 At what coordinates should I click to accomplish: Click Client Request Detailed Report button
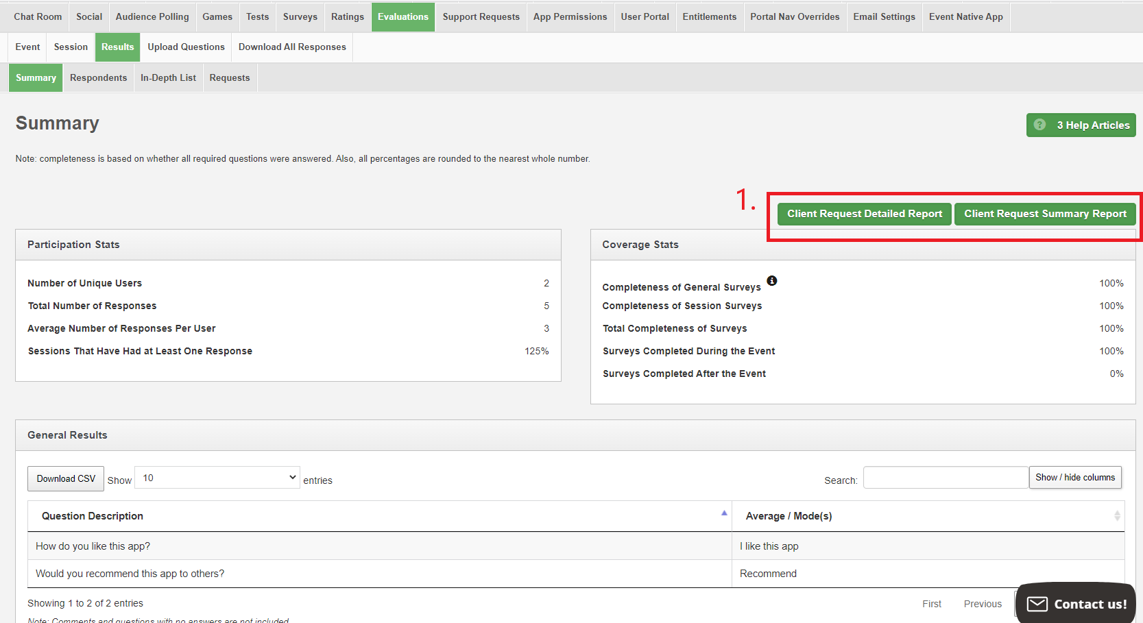(864, 214)
